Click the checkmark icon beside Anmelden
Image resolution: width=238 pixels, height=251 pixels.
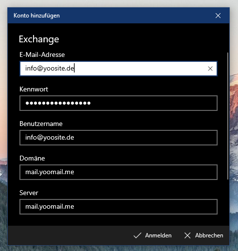pos(137,235)
